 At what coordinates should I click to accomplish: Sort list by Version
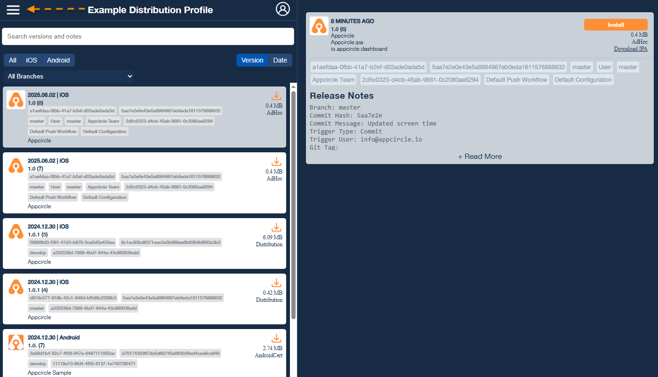pyautogui.click(x=252, y=60)
